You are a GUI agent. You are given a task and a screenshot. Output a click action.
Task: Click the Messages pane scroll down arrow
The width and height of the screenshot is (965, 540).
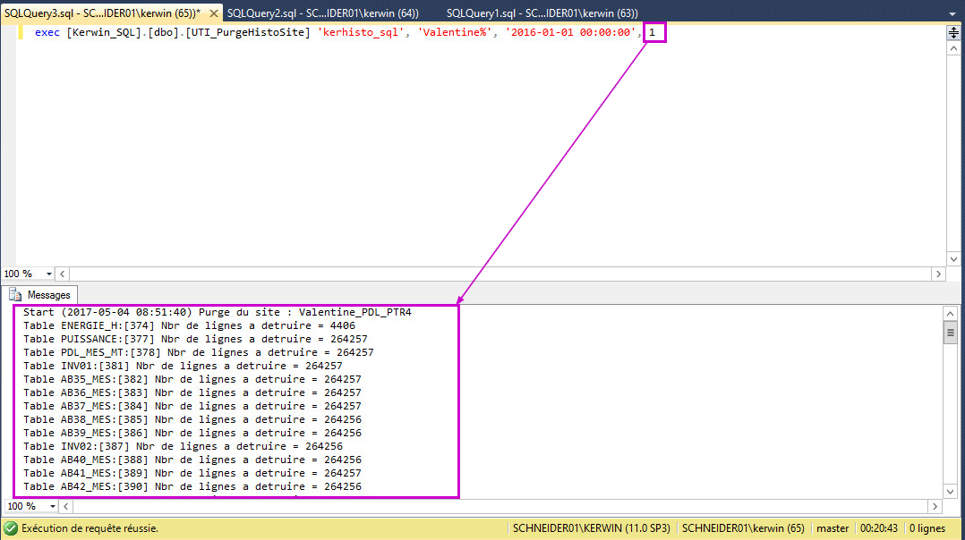pyautogui.click(x=950, y=490)
